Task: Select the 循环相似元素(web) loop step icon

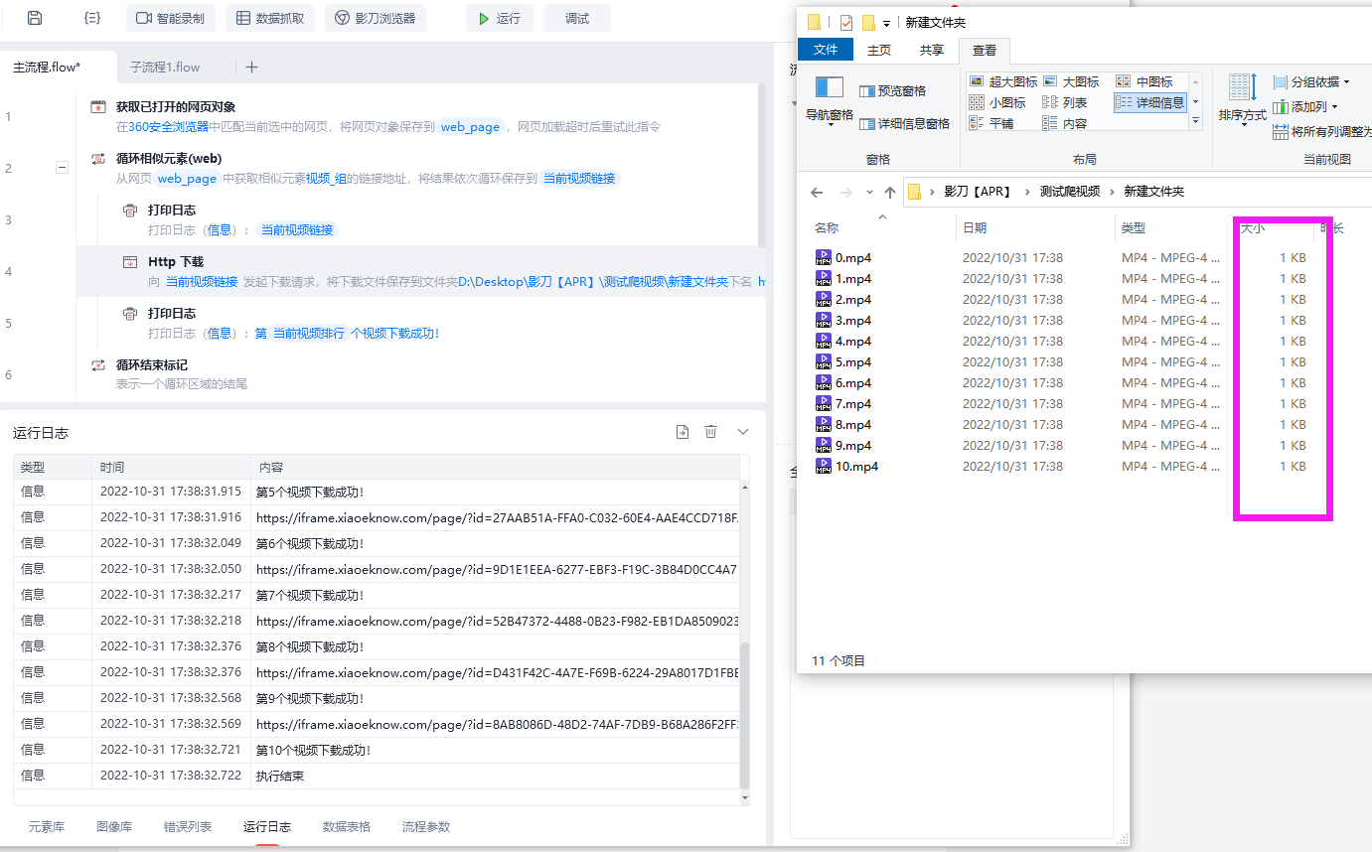Action: tap(98, 159)
